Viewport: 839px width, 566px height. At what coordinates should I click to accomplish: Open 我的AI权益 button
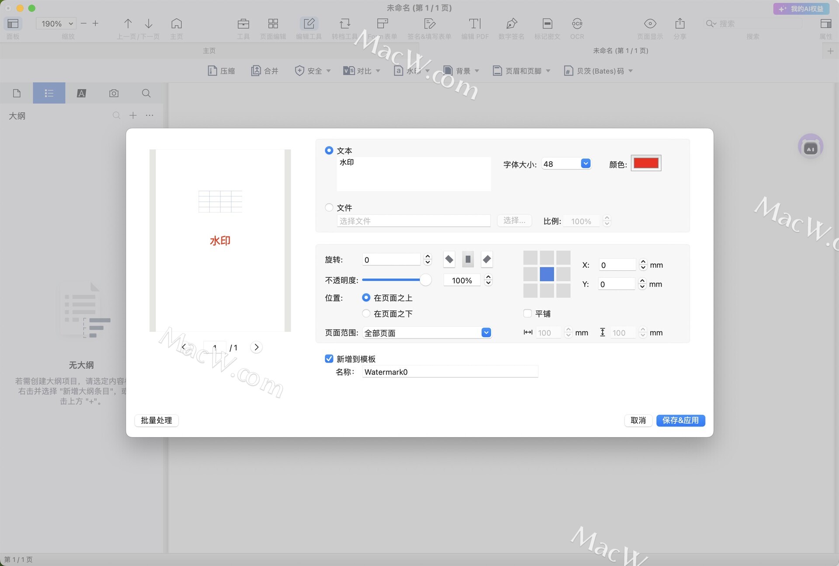pyautogui.click(x=801, y=9)
